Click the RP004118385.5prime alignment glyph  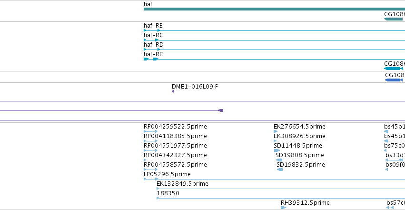pyautogui.click(x=150, y=141)
